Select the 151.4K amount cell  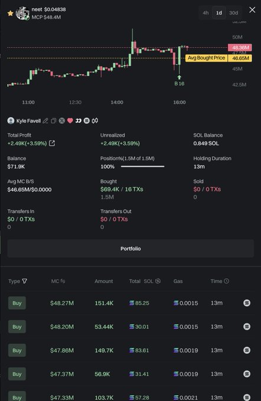click(104, 303)
